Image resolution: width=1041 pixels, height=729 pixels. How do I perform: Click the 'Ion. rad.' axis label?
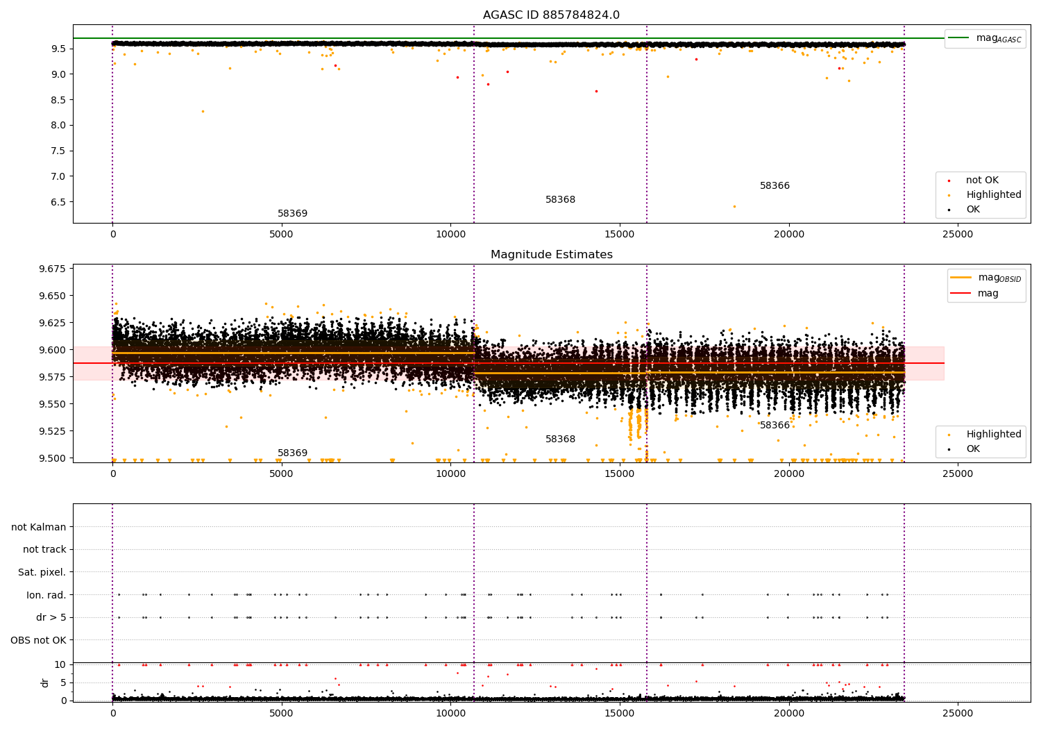tap(46, 595)
